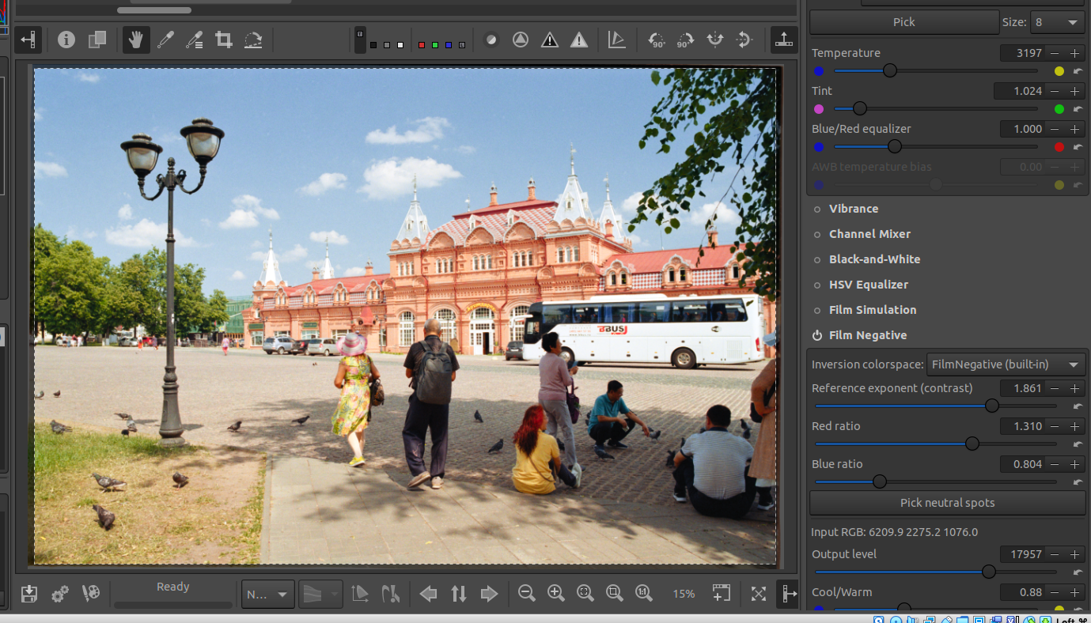Screen dimensions: 1091x623
Task: Click the Temperature slider handle
Action: tap(890, 70)
